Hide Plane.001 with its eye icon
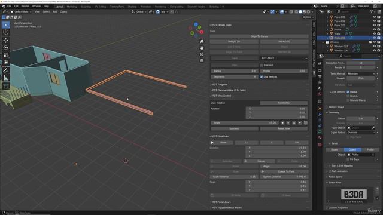Viewport: 383px width, 215px height. [374, 17]
